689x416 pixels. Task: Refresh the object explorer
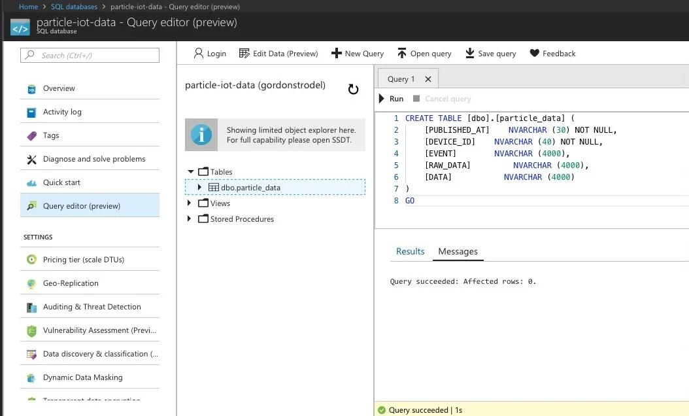(x=353, y=89)
